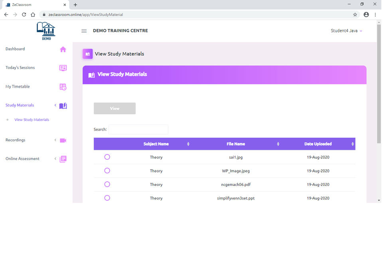Click the page vertical scrollbar
The height and width of the screenshot is (262, 383).
pos(379,84)
